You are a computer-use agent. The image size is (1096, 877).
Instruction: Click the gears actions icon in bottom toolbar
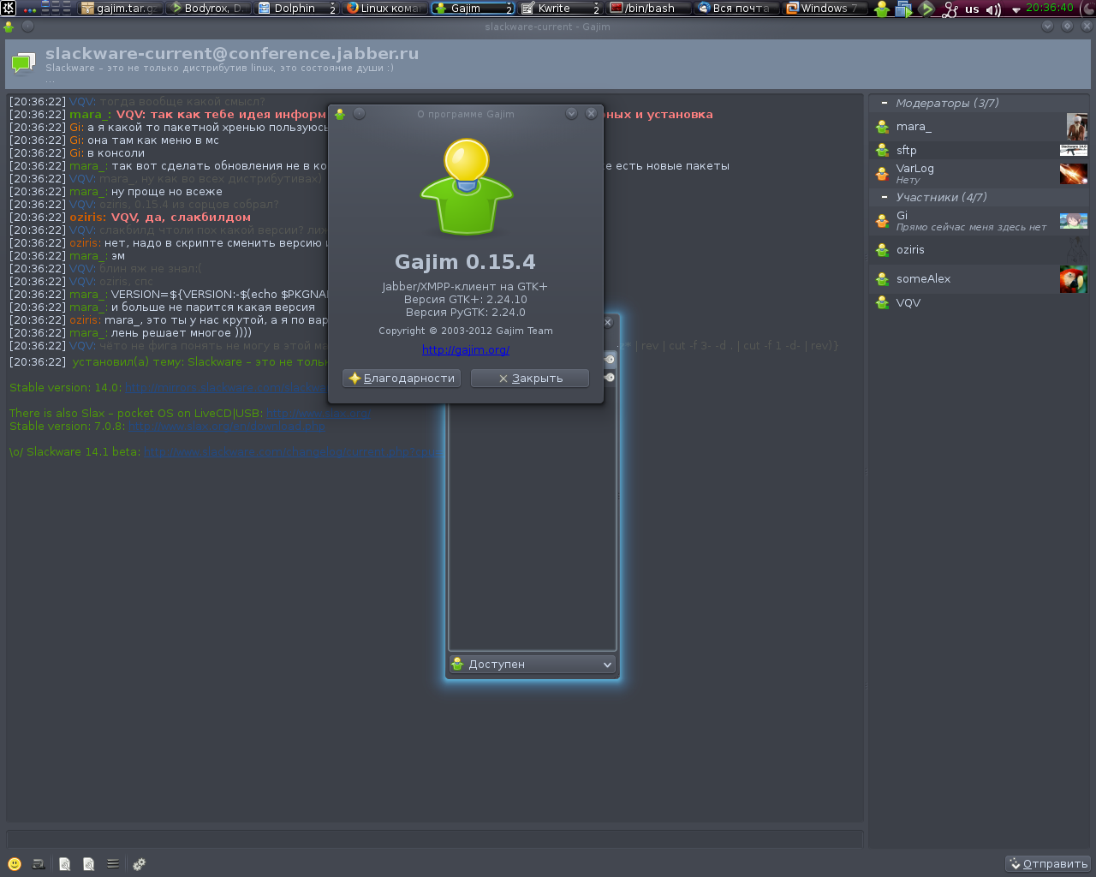click(x=140, y=864)
